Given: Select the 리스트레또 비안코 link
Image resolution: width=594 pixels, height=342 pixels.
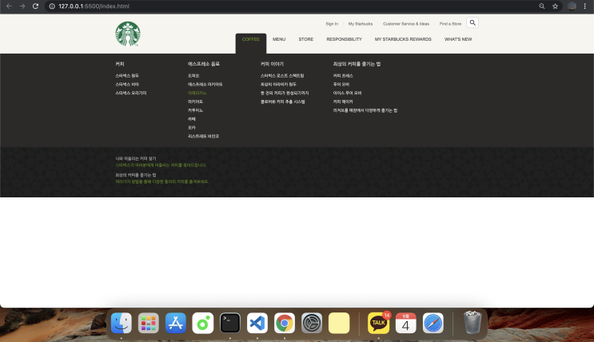Looking at the screenshot, I should [203, 137].
